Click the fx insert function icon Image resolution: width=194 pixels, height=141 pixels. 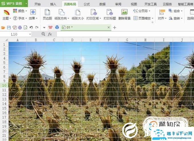(x=50, y=34)
